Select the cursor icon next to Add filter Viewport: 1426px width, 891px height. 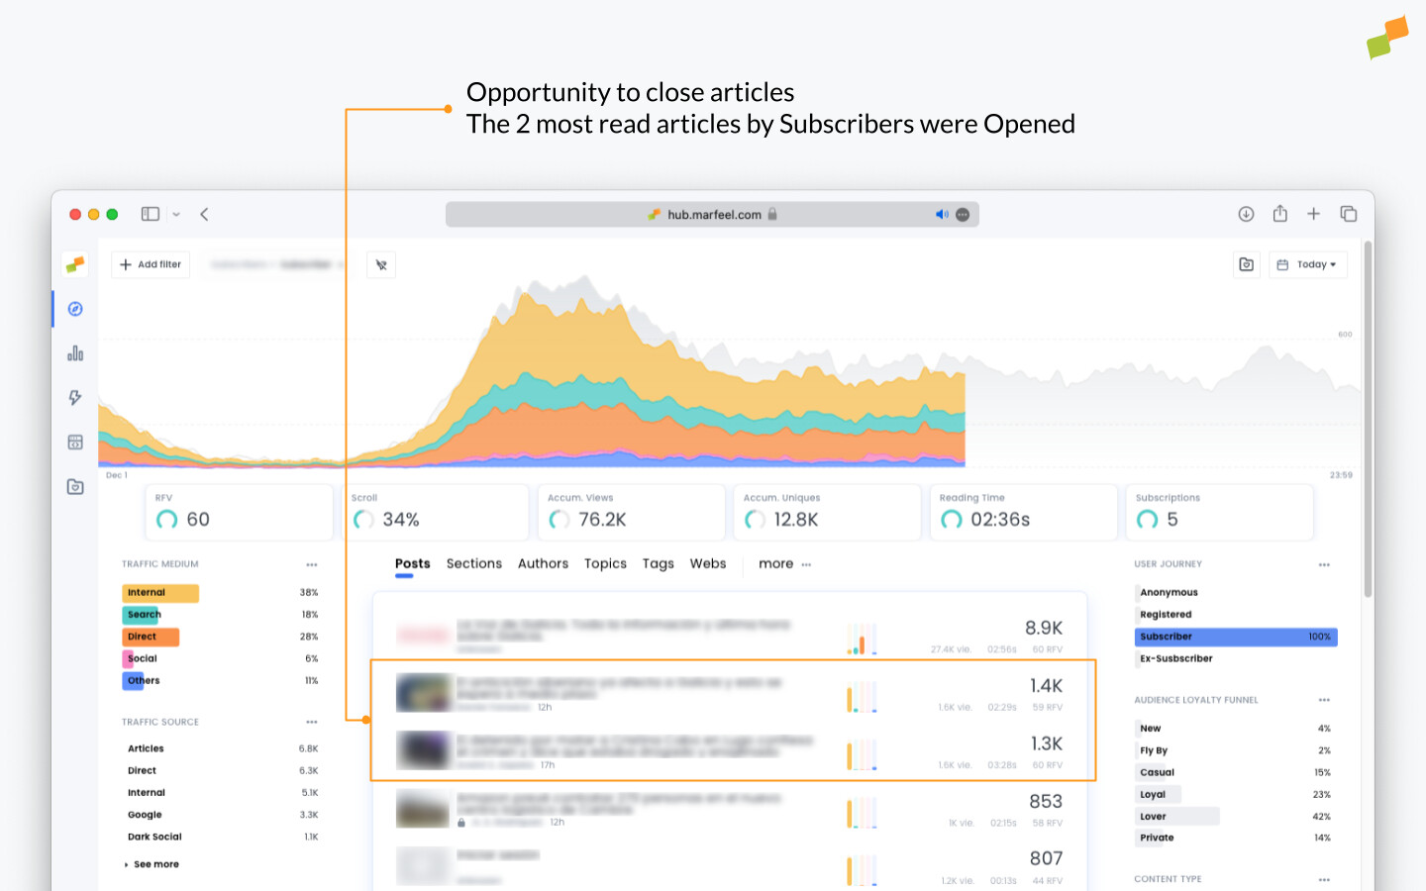coord(381,264)
